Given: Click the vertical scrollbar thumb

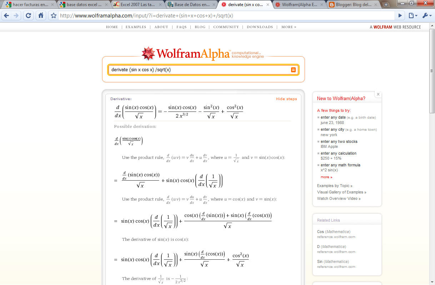Looking at the screenshot, I should tap(432, 71).
